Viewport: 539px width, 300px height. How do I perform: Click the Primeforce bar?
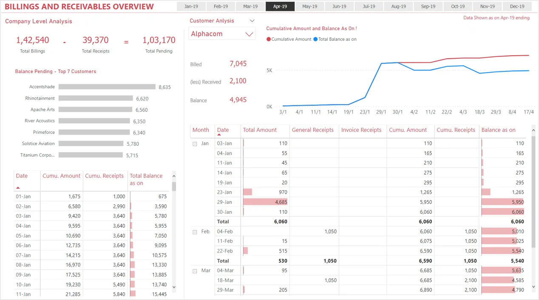coord(94,132)
